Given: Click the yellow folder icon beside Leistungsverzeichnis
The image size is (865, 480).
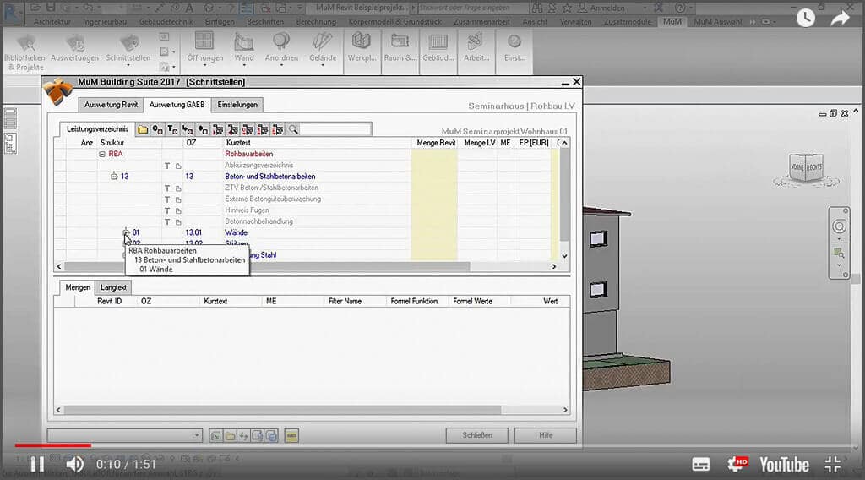Looking at the screenshot, I should pos(143,129).
